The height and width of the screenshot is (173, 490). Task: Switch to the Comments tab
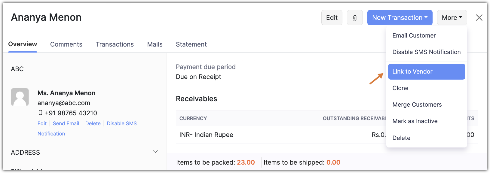point(66,44)
